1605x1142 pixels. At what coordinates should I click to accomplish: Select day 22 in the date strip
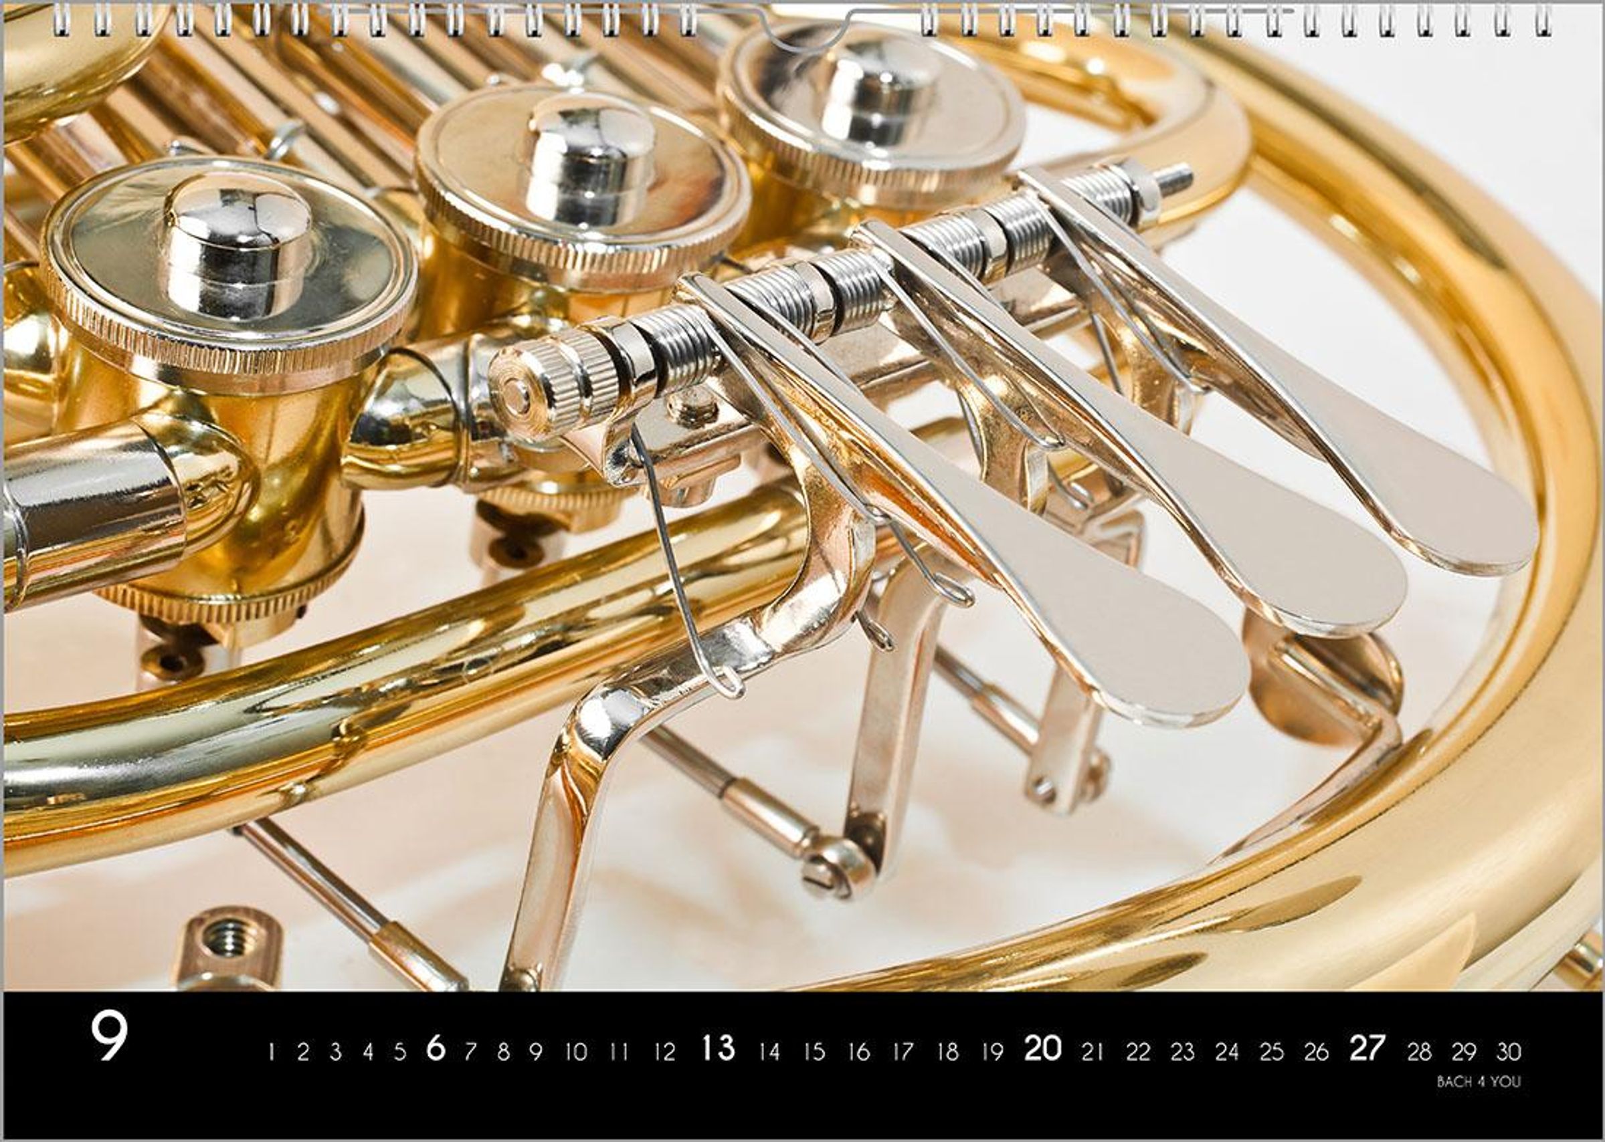click(1138, 1052)
